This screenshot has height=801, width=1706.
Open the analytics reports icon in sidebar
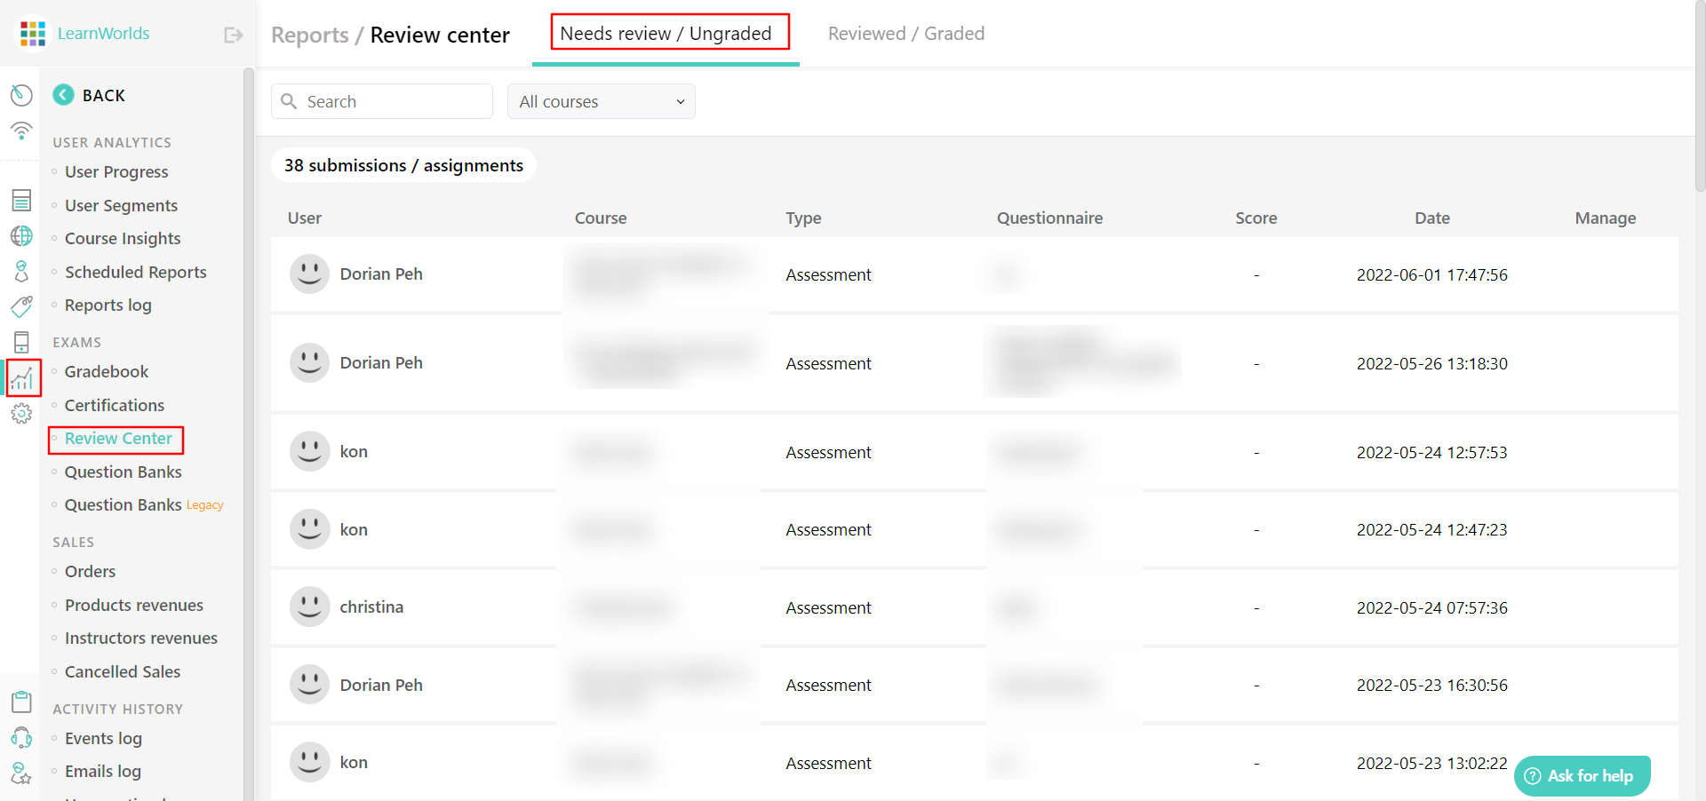21,377
